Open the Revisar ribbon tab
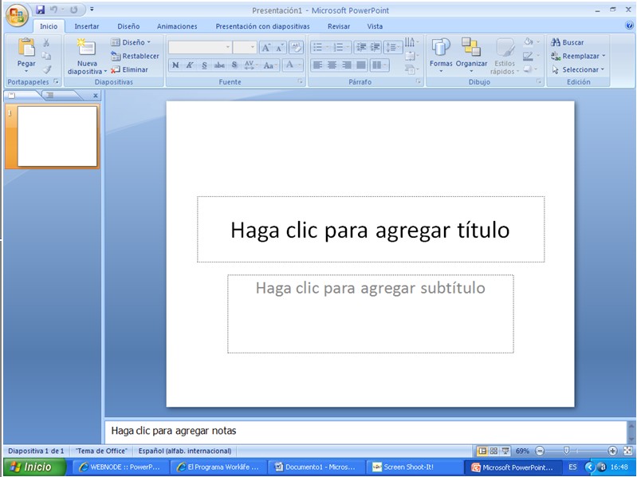 (x=339, y=26)
